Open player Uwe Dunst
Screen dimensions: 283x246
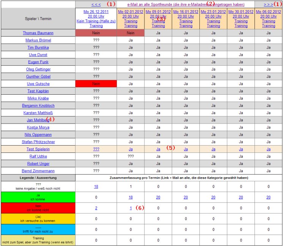38,54
